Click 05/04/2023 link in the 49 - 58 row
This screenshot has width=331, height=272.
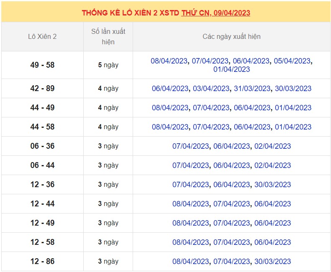292,61
